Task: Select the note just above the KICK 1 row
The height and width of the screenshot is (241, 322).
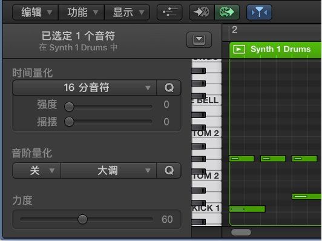Action: [307, 196]
